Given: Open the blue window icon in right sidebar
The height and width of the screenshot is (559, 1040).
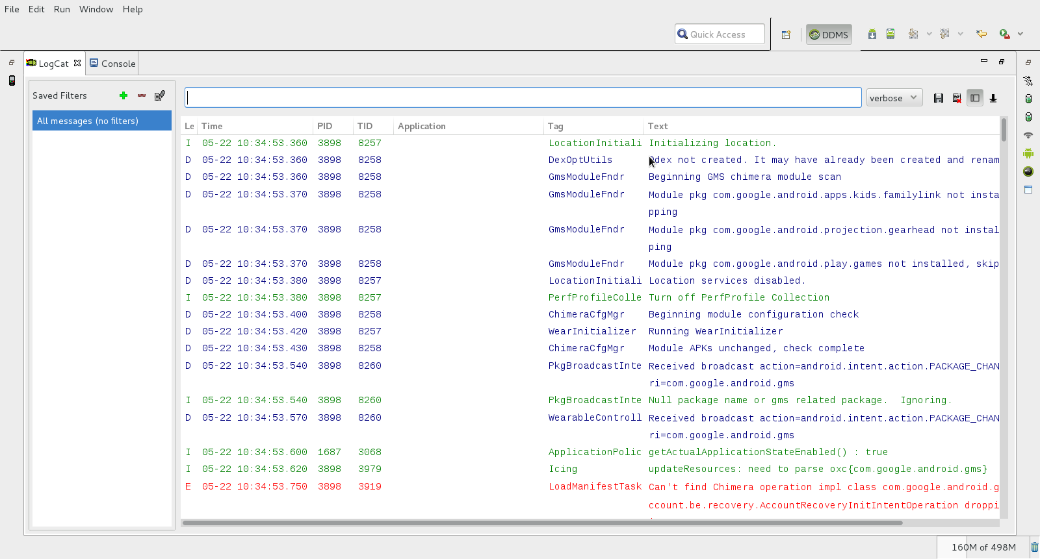Looking at the screenshot, I should tap(1028, 190).
